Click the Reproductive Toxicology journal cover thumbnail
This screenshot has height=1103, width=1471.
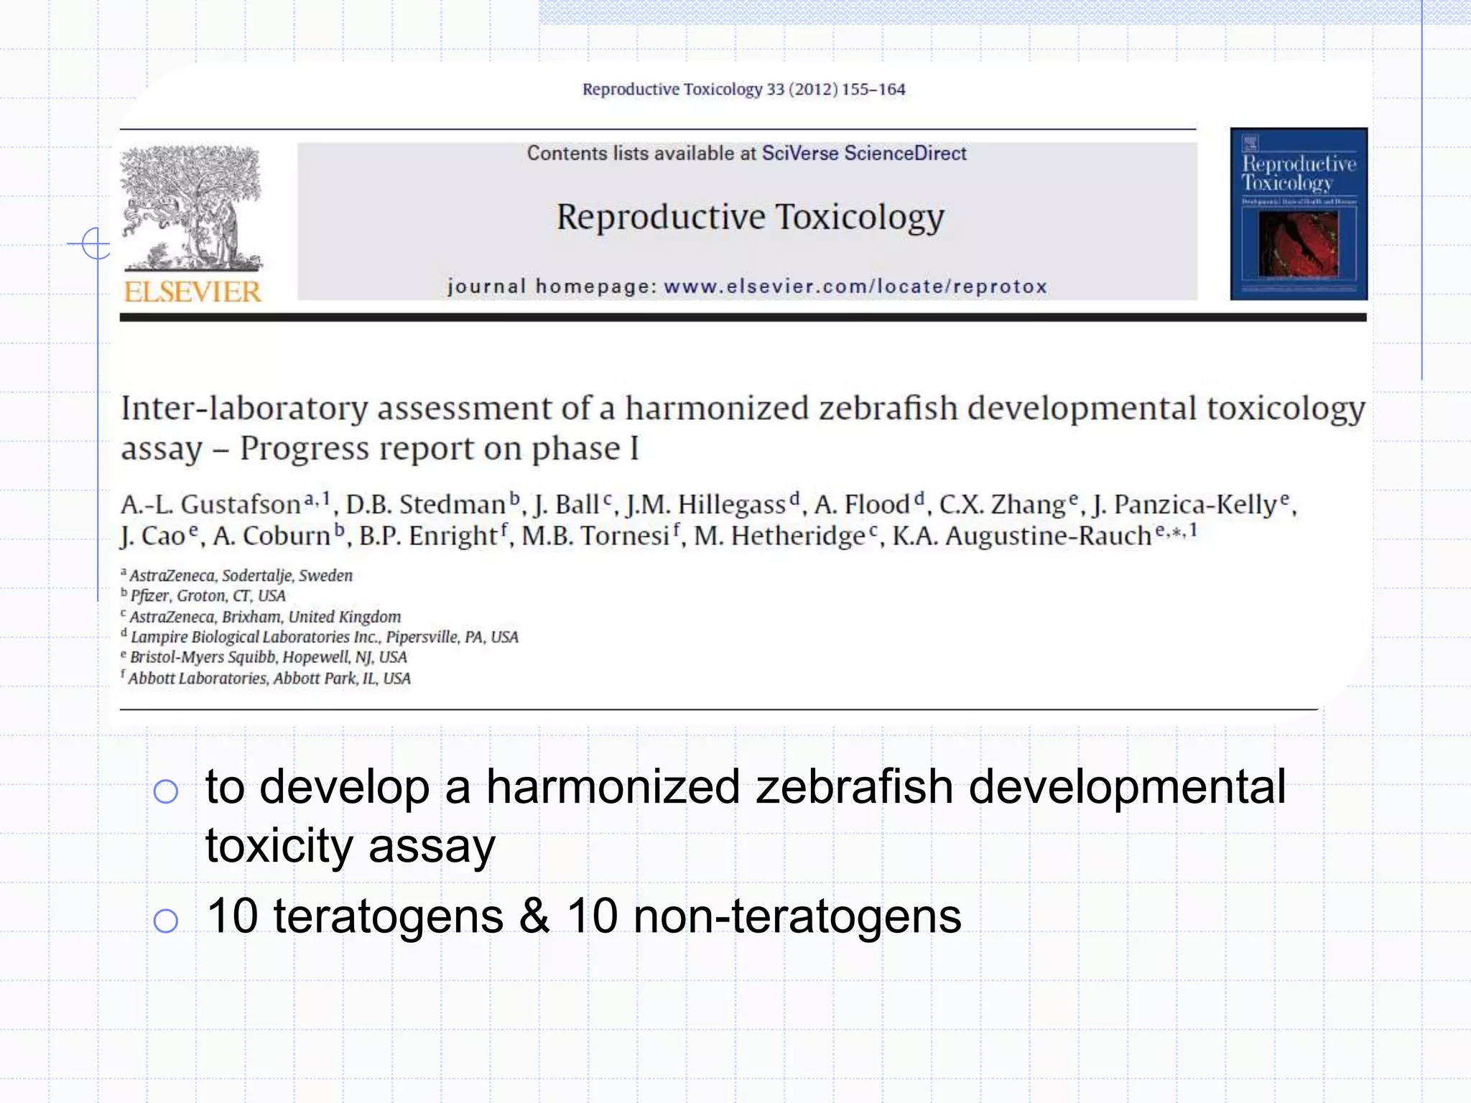1299,214
